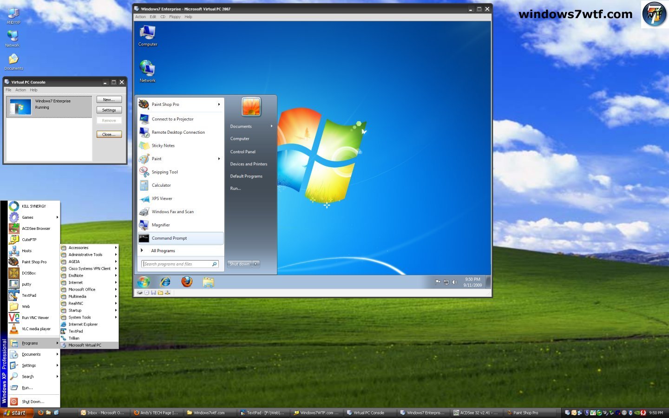The height and width of the screenshot is (418, 669).
Task: Expand the All Programs list
Action: coord(180,251)
